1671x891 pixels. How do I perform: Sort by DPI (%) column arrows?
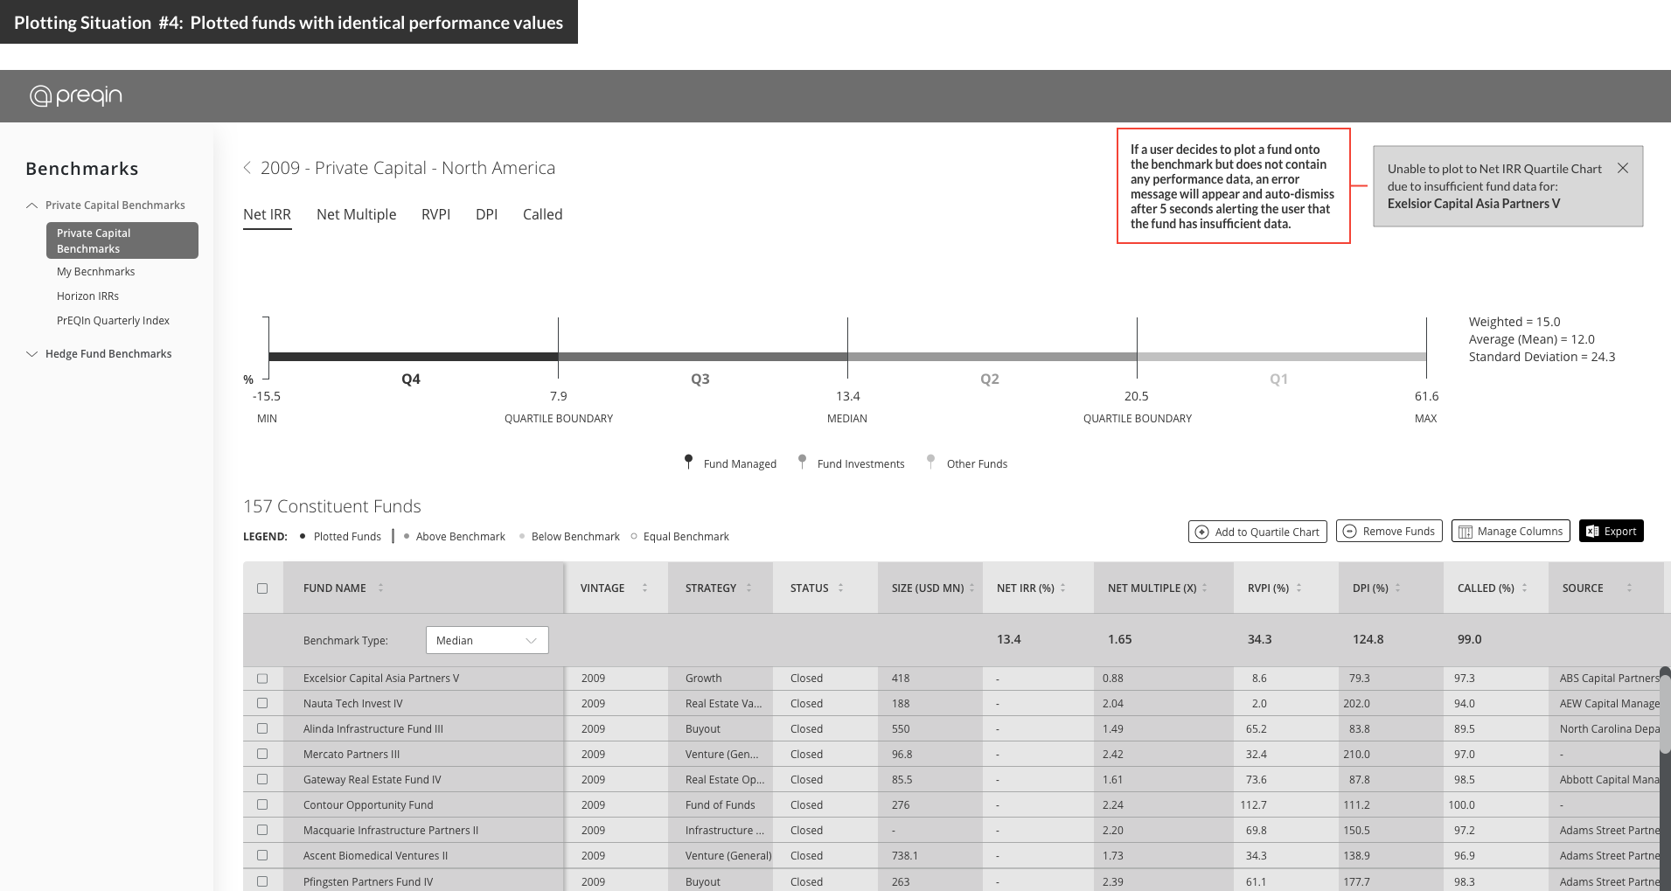click(1397, 588)
